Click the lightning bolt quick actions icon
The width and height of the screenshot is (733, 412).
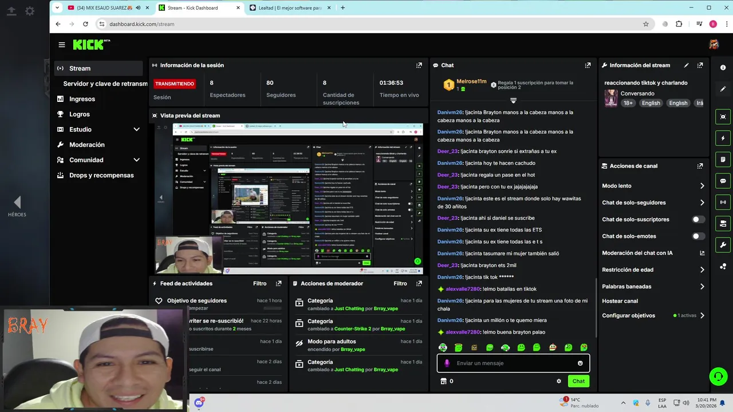click(x=723, y=138)
